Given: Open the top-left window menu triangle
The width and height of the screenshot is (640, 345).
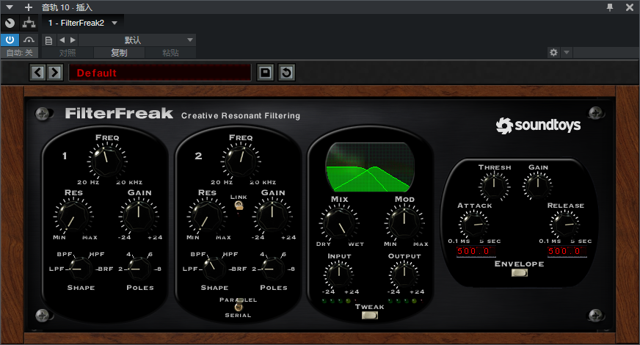Looking at the screenshot, I should click(10, 7).
